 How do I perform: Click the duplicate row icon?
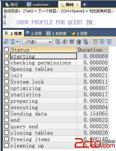click(65, 42)
